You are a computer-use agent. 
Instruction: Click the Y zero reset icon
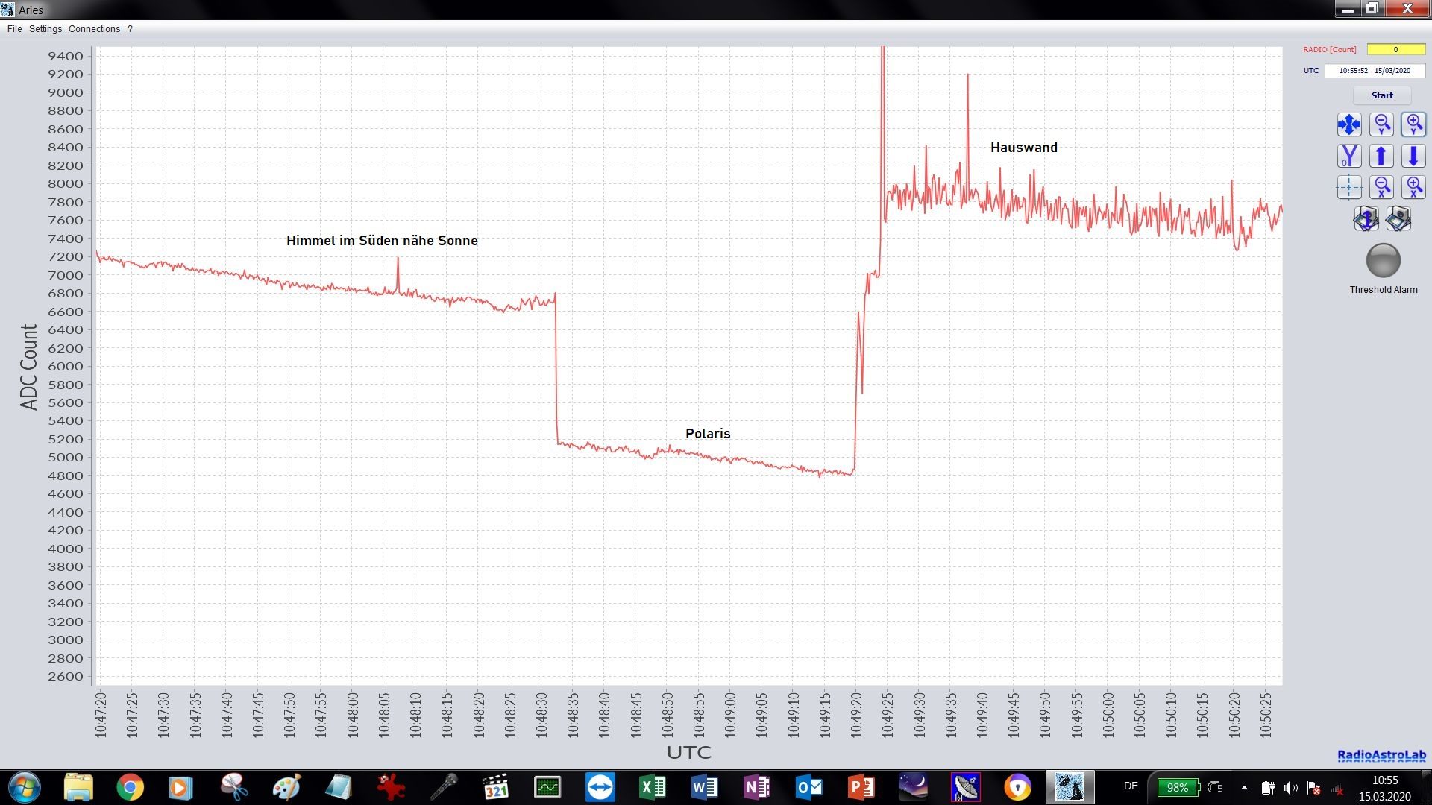1349,156
